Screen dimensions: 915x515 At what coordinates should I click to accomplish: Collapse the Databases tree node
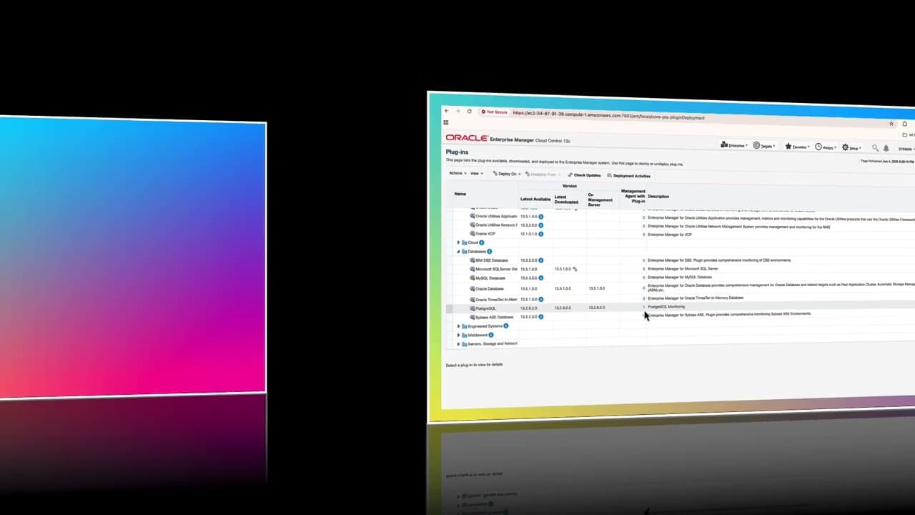pyautogui.click(x=458, y=251)
